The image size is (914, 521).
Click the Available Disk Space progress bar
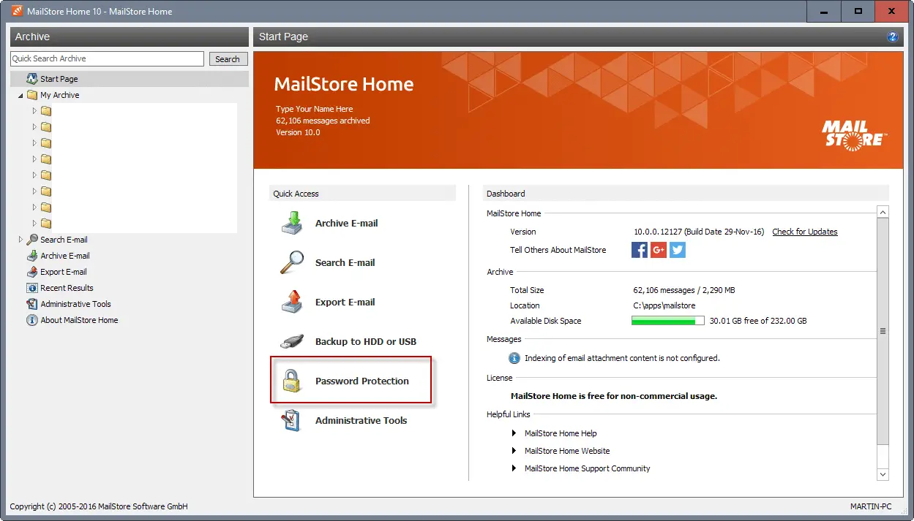tap(668, 321)
